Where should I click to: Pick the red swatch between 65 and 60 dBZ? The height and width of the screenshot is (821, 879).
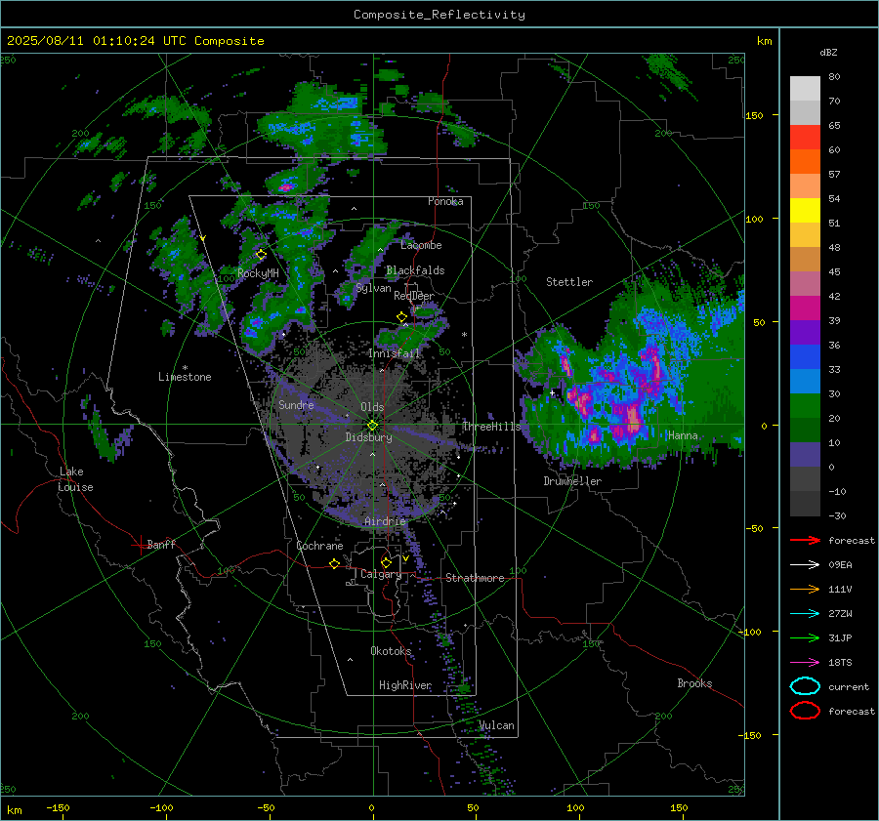click(x=805, y=138)
